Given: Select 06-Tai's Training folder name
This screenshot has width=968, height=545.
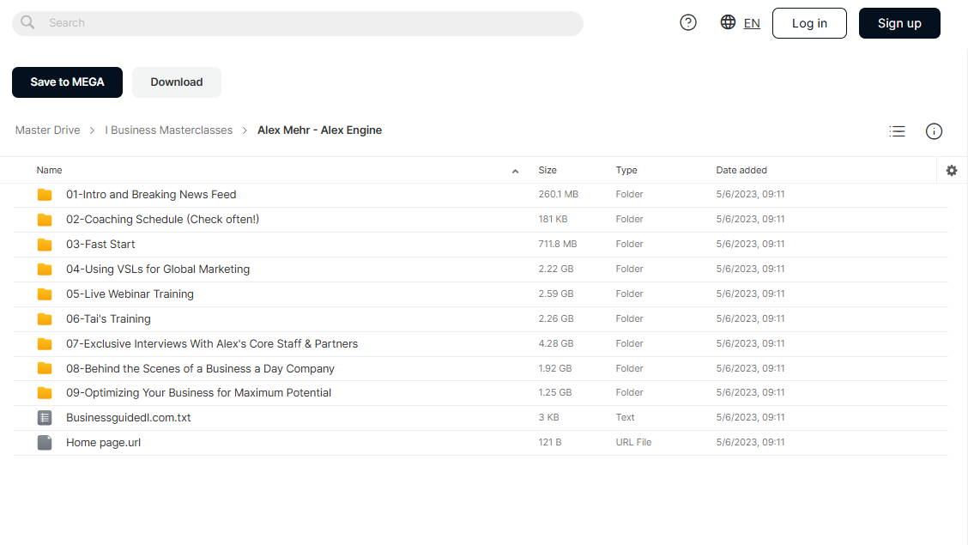Looking at the screenshot, I should [x=109, y=318].
